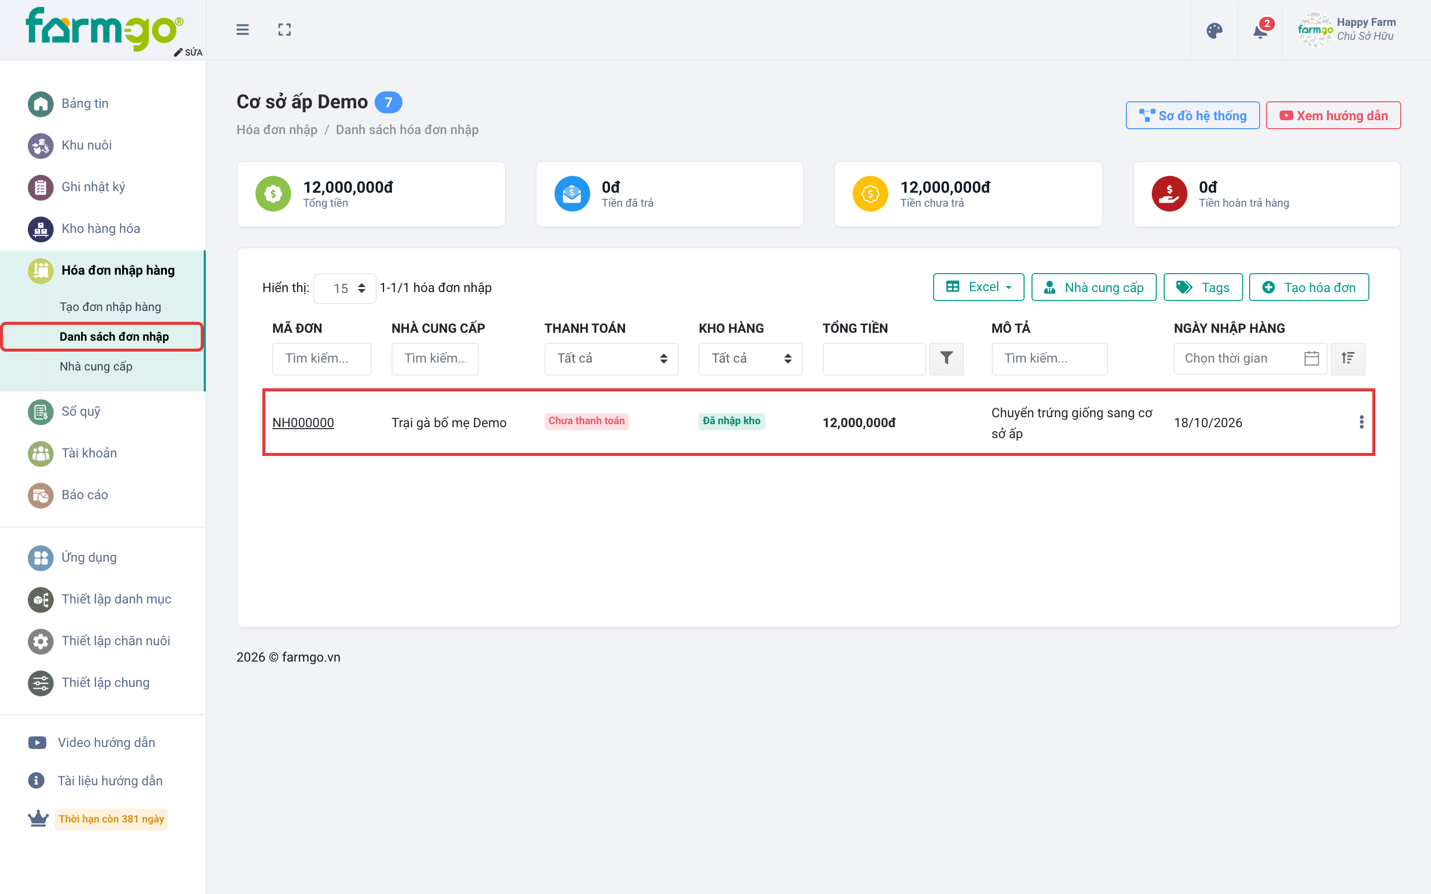Click the Khu nuôi sidebar icon
The width and height of the screenshot is (1431, 894).
(40, 146)
